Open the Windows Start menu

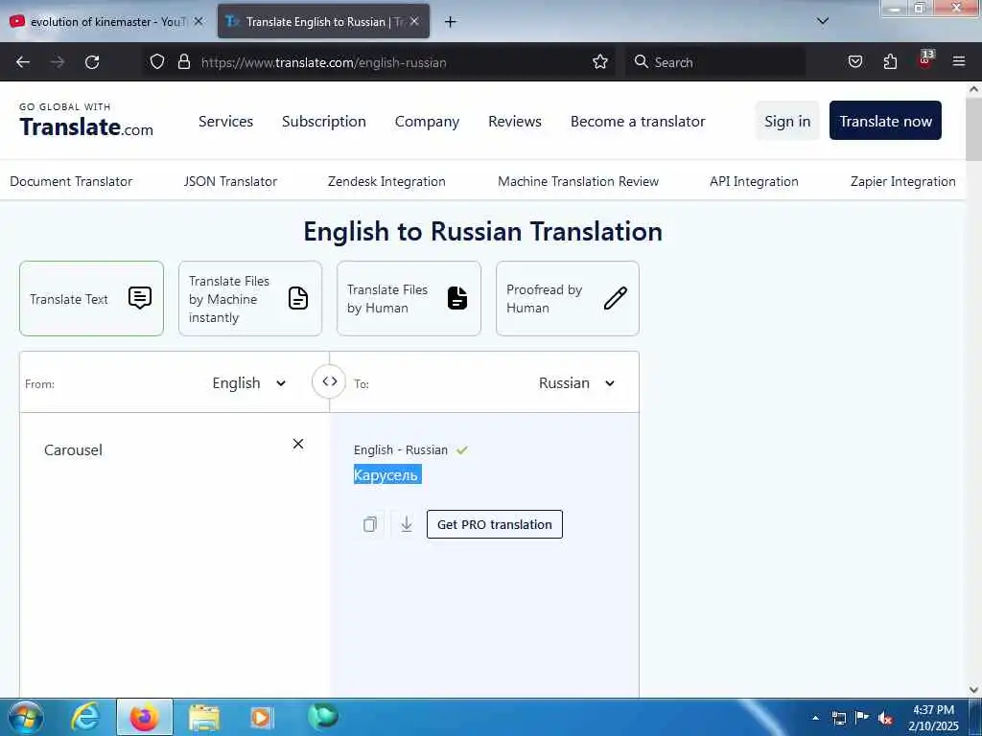[x=26, y=717]
